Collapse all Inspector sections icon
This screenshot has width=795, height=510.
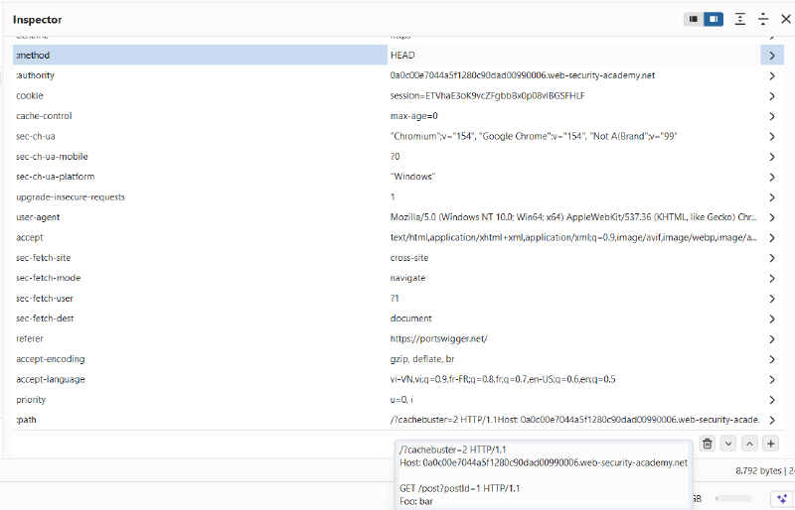pos(763,19)
